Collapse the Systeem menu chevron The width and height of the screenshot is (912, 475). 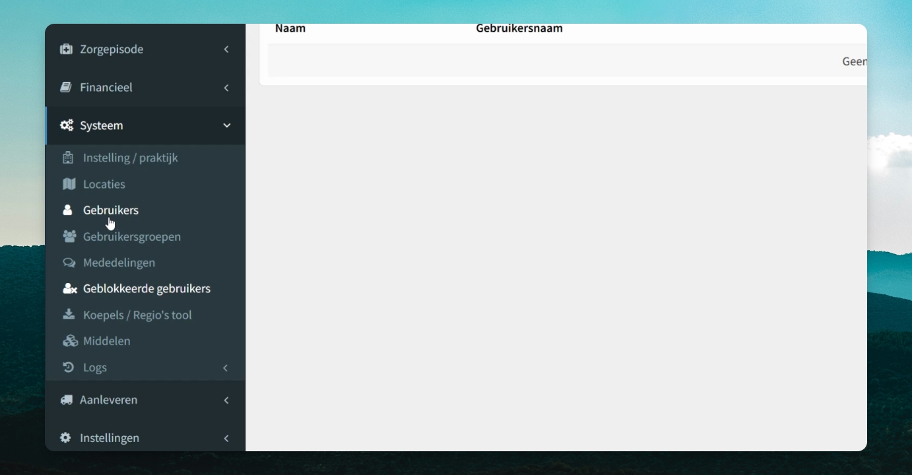[x=227, y=125]
